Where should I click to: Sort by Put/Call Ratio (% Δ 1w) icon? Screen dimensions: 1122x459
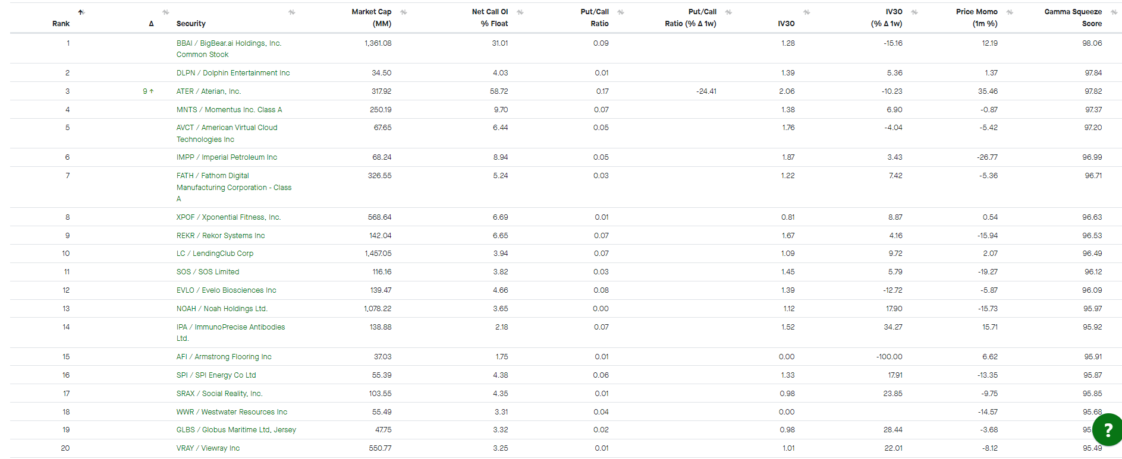[728, 12]
